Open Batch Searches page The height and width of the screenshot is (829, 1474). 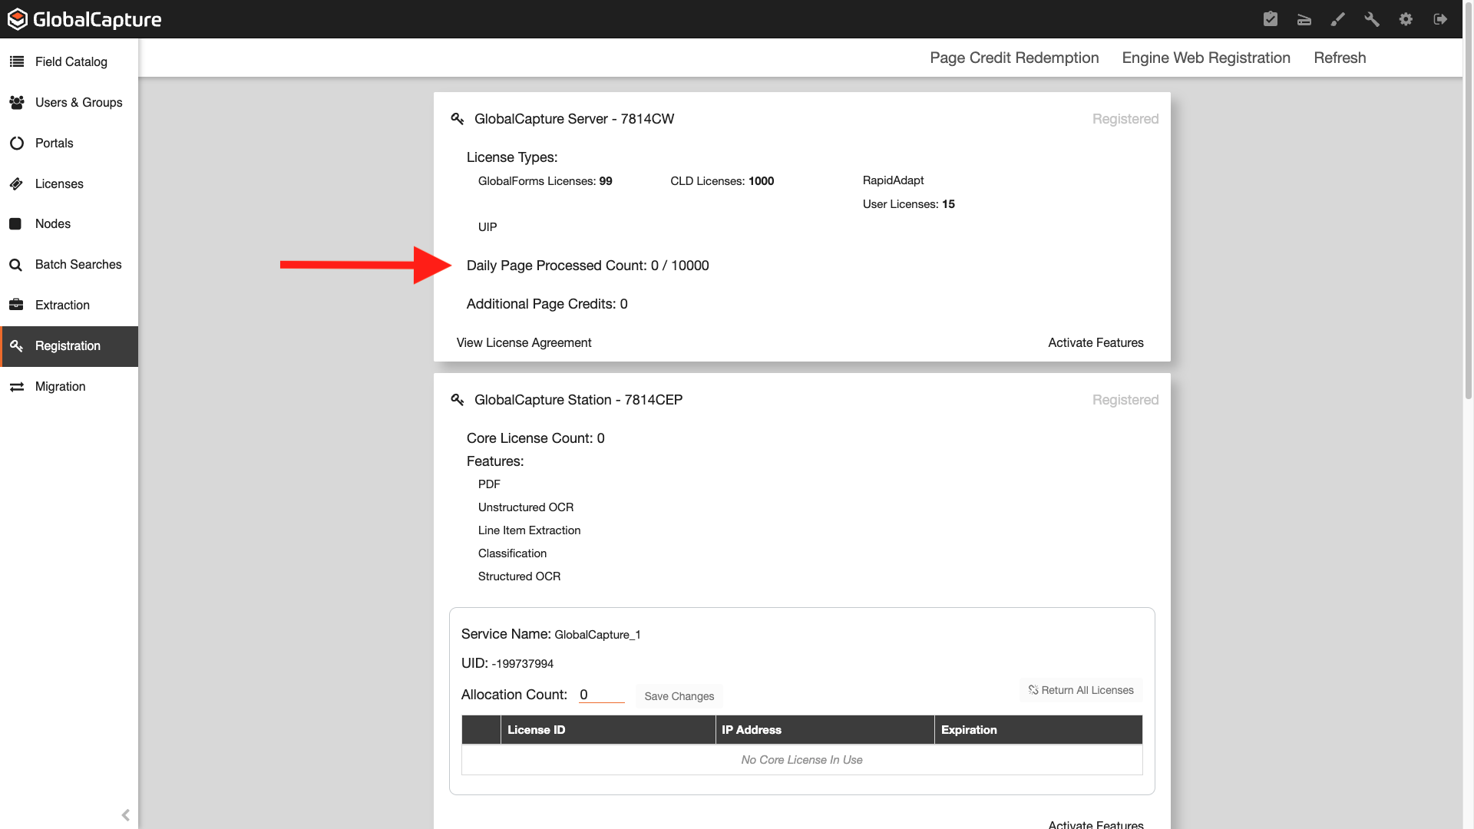pyautogui.click(x=78, y=264)
